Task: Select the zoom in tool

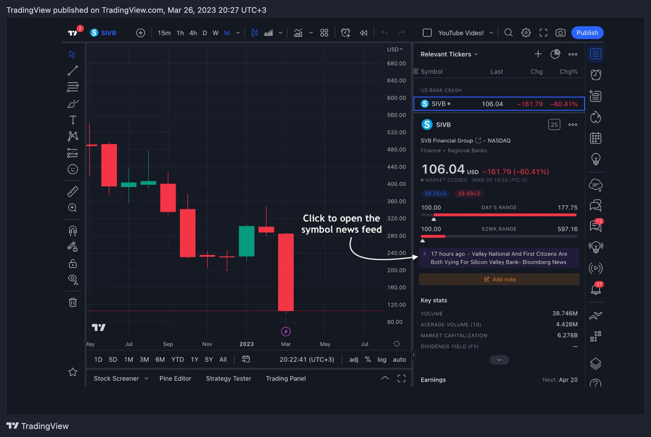Action: coord(73,208)
